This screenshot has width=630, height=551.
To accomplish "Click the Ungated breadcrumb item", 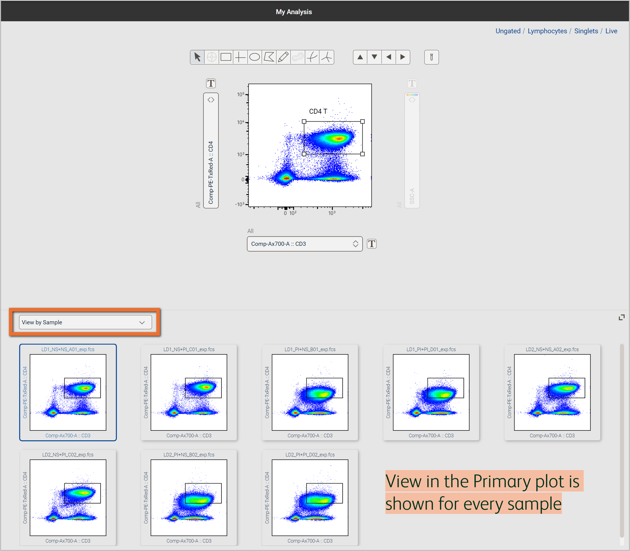I will [x=508, y=31].
